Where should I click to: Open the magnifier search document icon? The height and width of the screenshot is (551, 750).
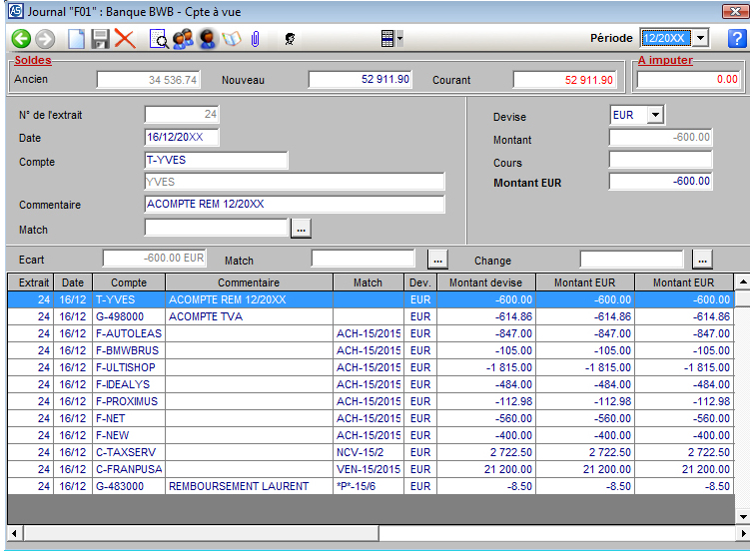click(x=158, y=39)
